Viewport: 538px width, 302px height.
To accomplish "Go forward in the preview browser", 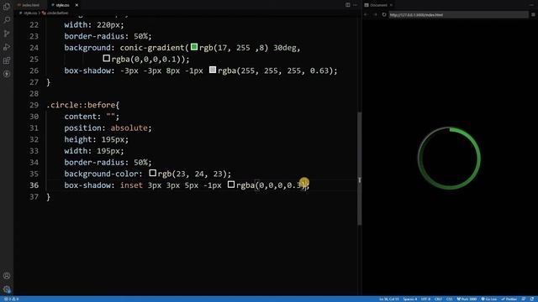I will [375, 15].
